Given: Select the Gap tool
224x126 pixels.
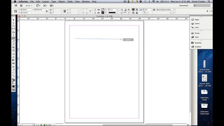Looking at the screenshot, I should (13, 29).
